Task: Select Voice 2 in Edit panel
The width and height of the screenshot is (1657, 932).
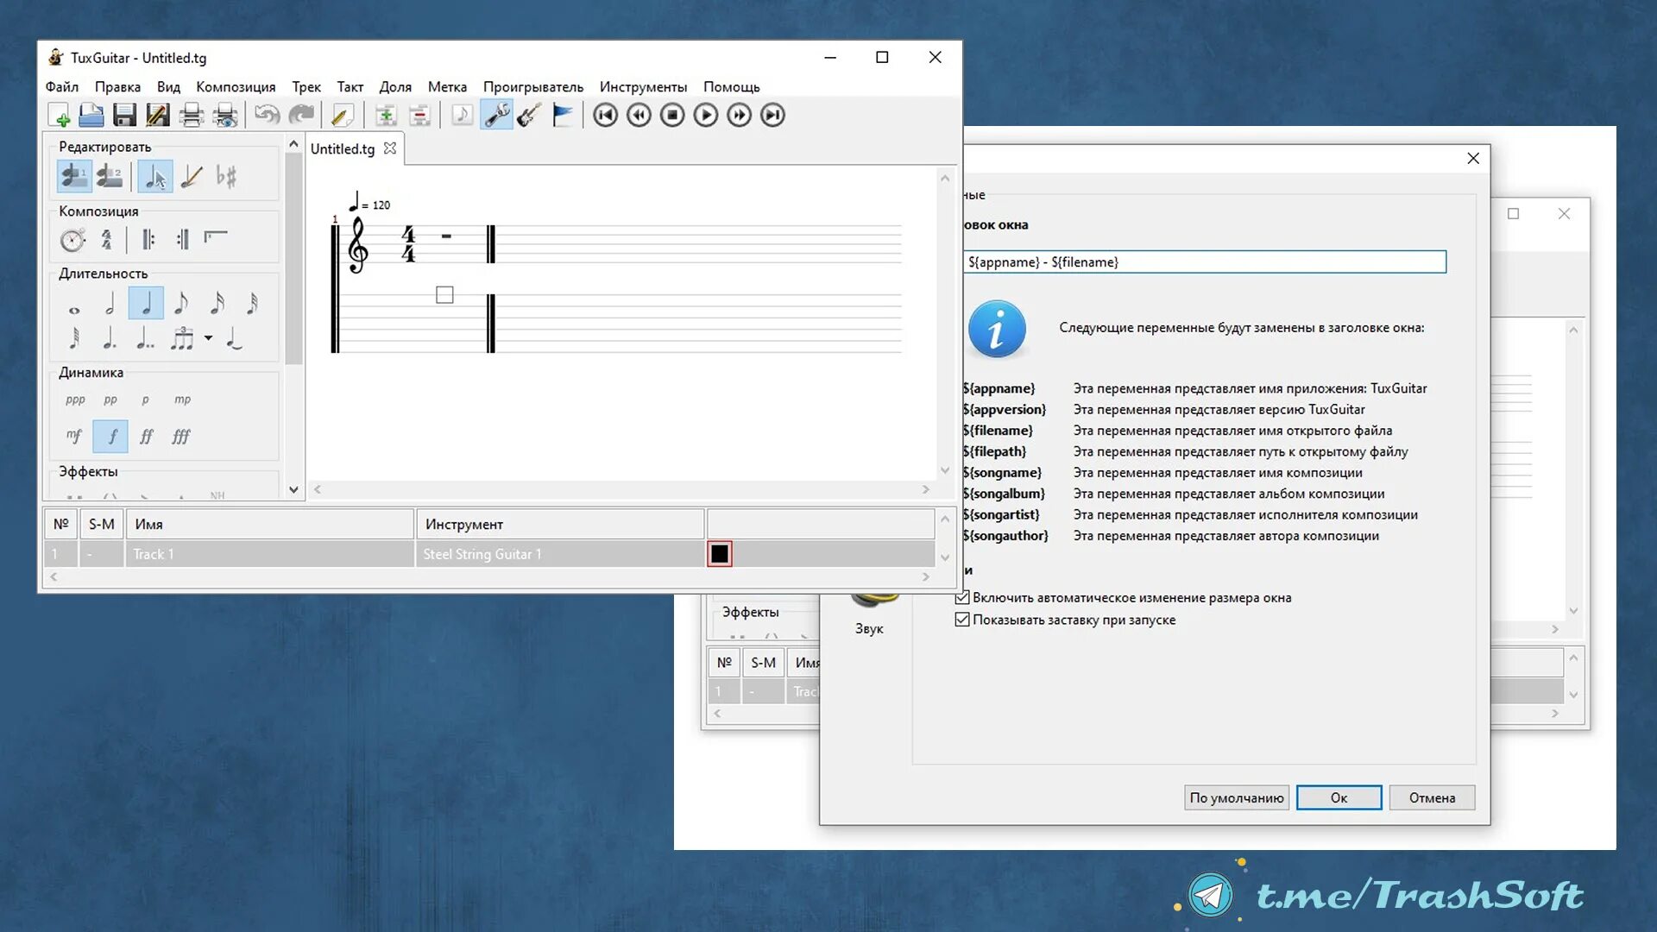Action: coord(110,177)
